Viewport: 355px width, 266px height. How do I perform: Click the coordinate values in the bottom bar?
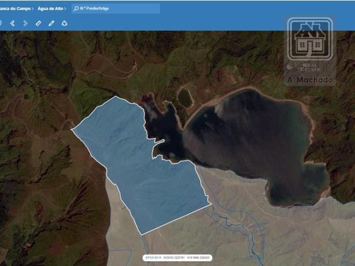[186, 258]
